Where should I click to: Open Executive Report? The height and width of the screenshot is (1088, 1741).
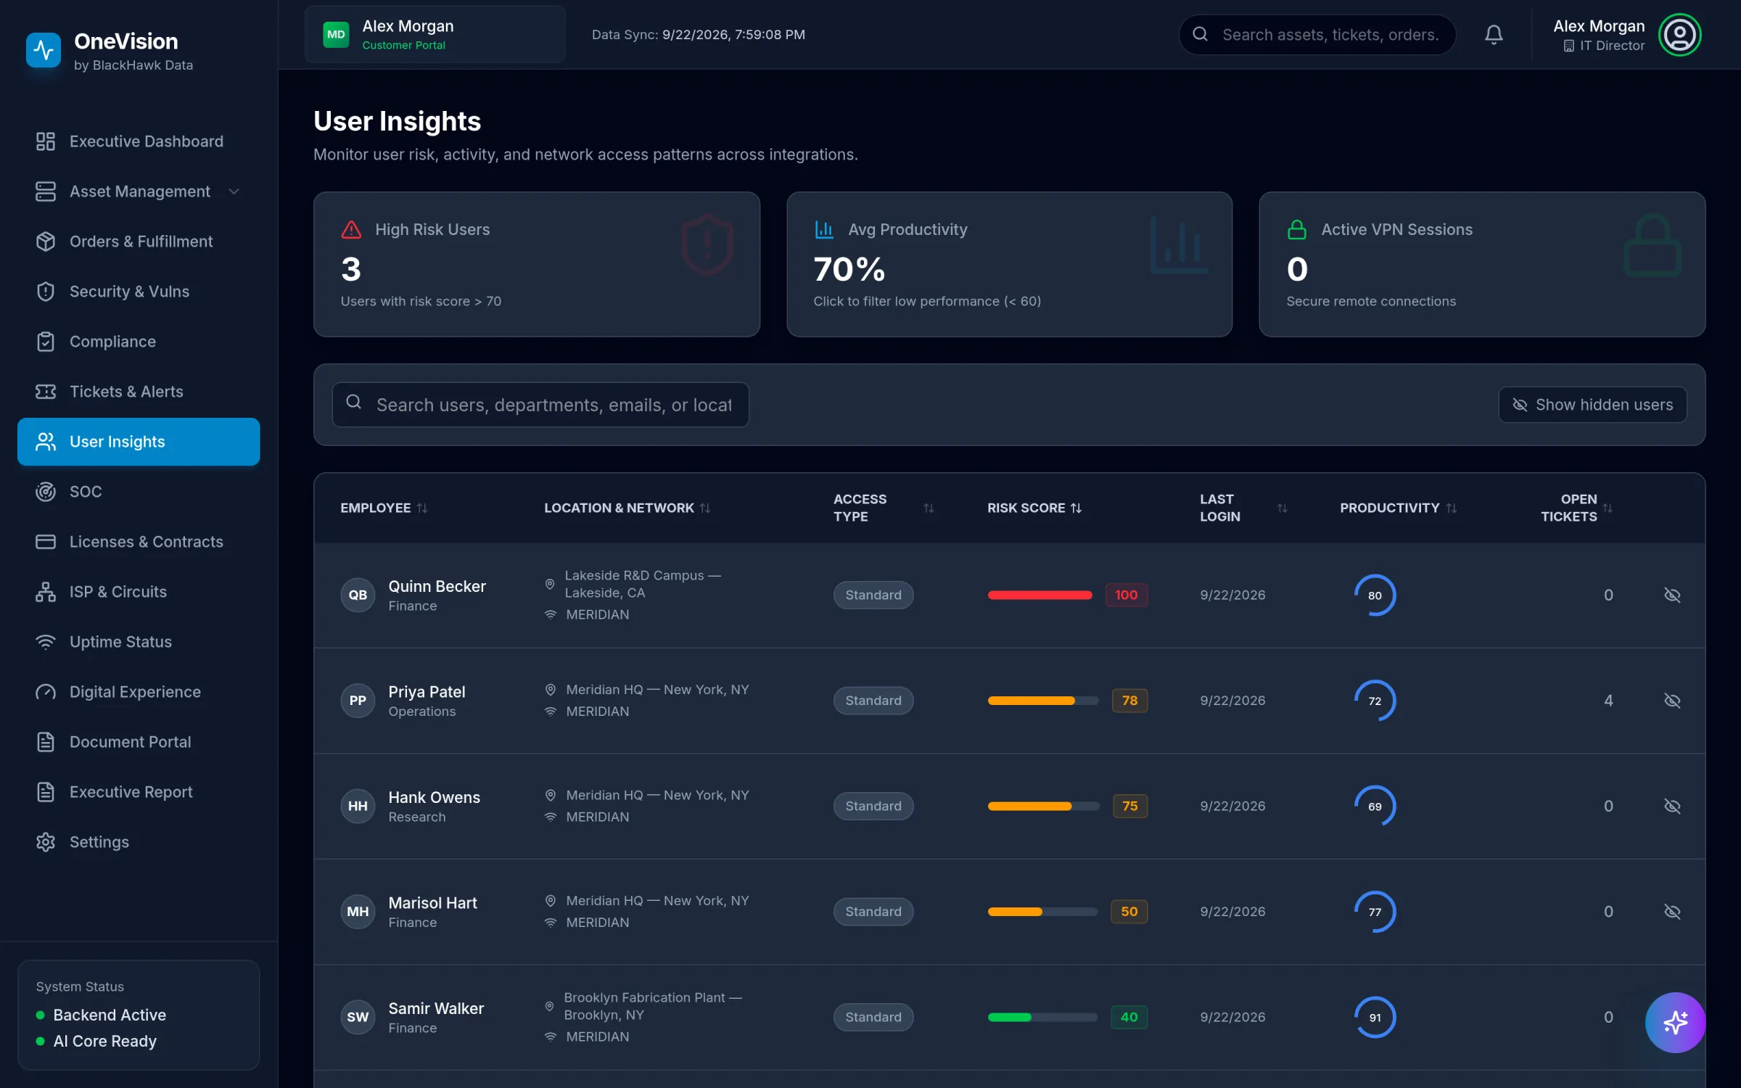[139, 792]
